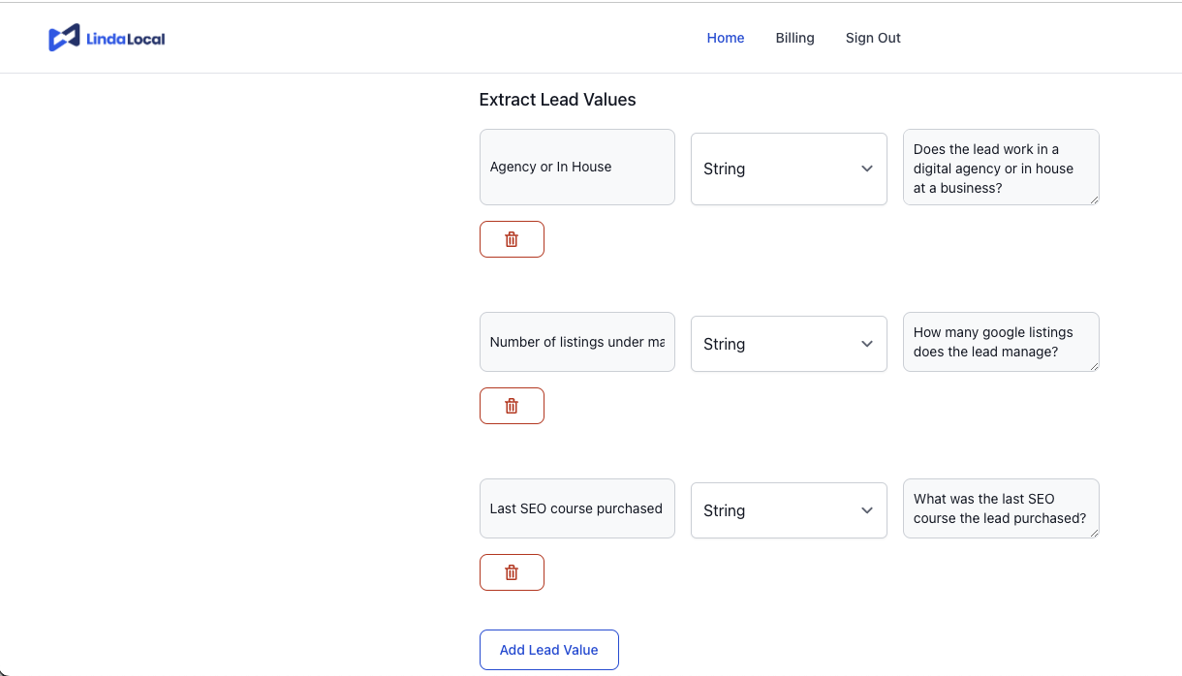Viewport: 1182px width, 676px height.
Task: Delete the Agency or In House lead value
Action: pyautogui.click(x=512, y=239)
